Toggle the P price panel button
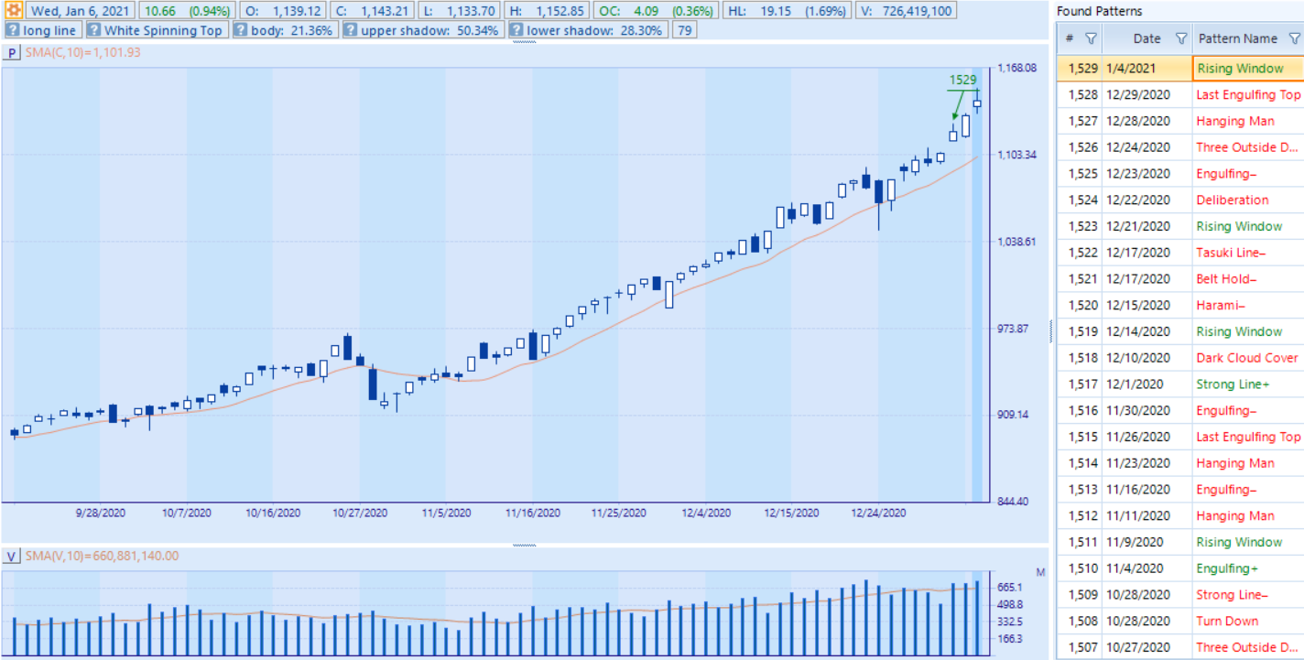This screenshot has width=1304, height=660. [x=12, y=53]
